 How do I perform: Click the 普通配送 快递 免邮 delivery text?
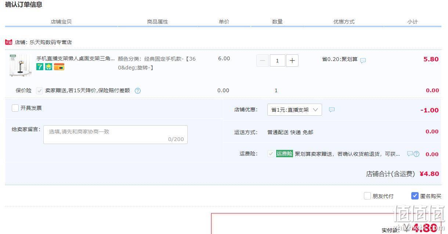pyautogui.click(x=290, y=132)
